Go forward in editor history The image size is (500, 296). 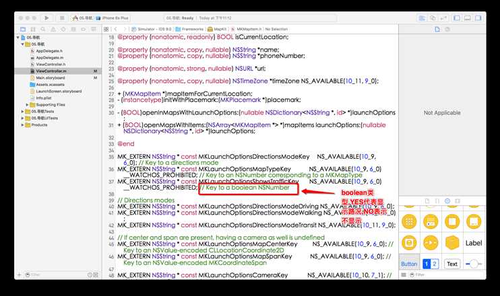pyautogui.click(x=125, y=30)
